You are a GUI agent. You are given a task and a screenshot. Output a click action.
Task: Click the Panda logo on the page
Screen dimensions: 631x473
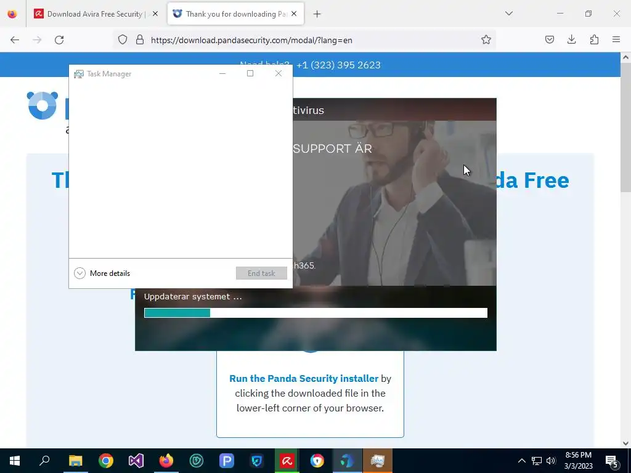pos(43,105)
